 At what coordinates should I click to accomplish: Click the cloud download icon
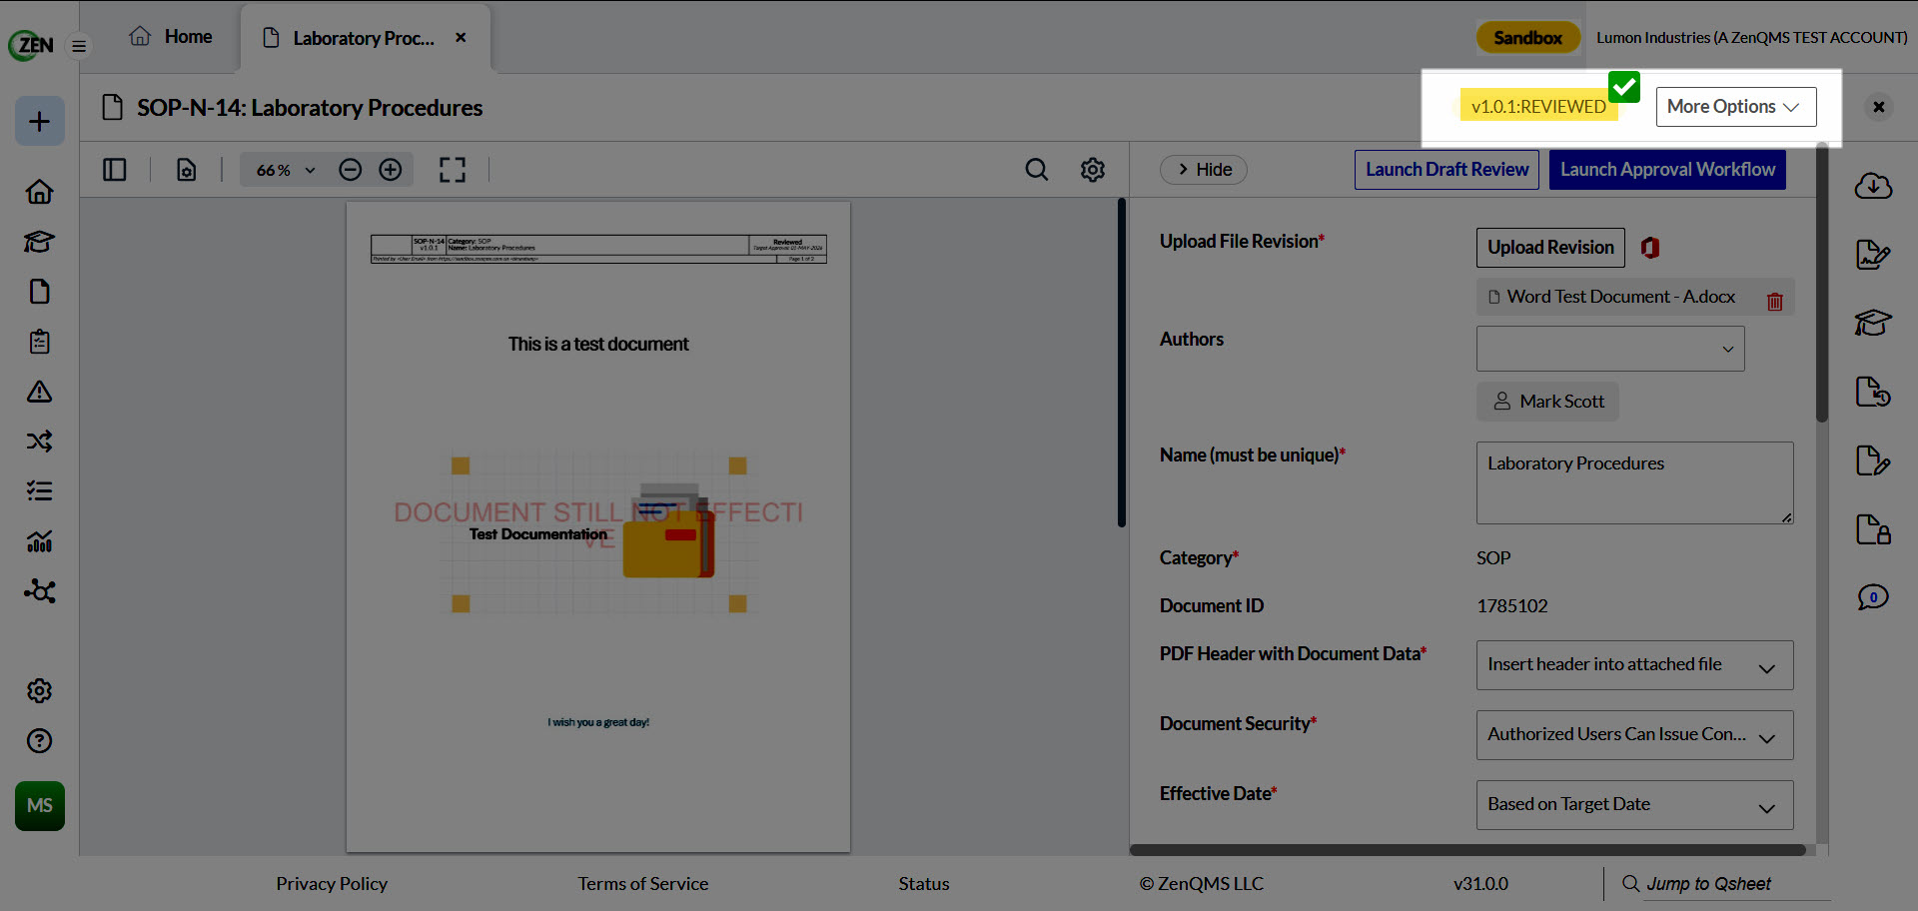pyautogui.click(x=1873, y=186)
